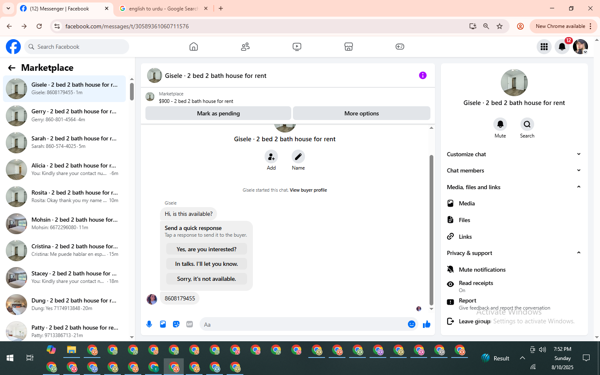Screen dimensions: 600x375
Task: Open Sarah conversation in the list
Action: pyautogui.click(x=65, y=142)
